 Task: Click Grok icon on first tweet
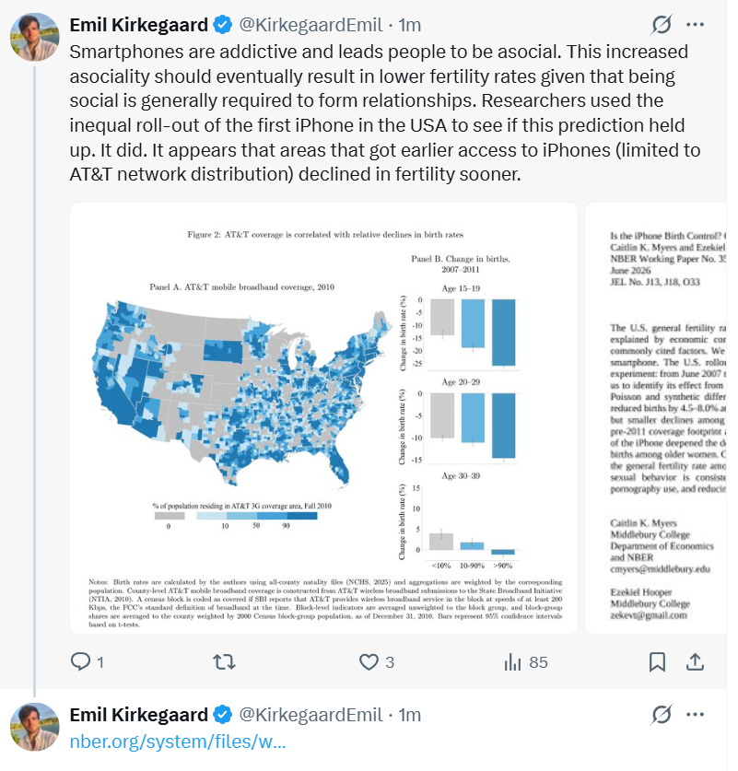[x=661, y=25]
